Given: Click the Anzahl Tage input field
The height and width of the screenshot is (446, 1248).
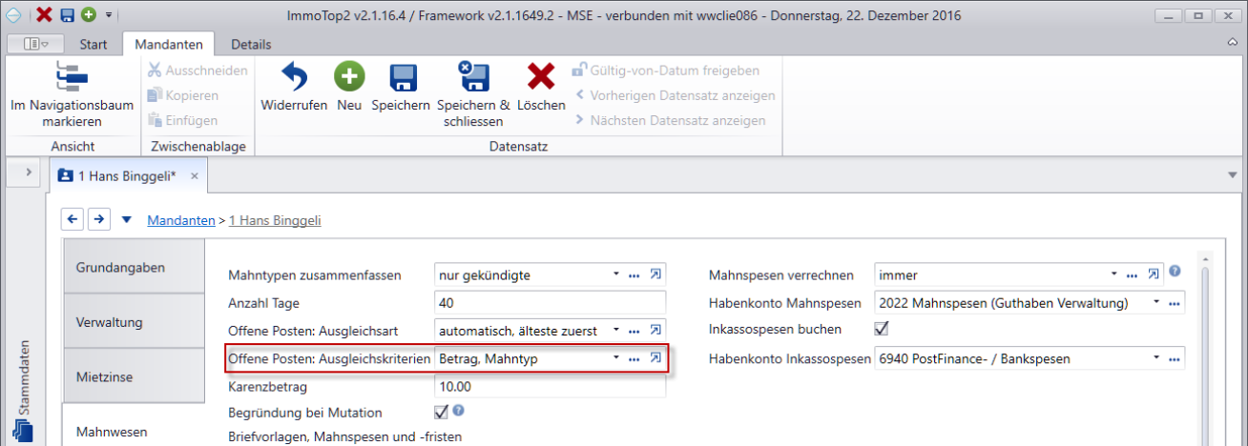Looking at the screenshot, I should click(x=549, y=303).
